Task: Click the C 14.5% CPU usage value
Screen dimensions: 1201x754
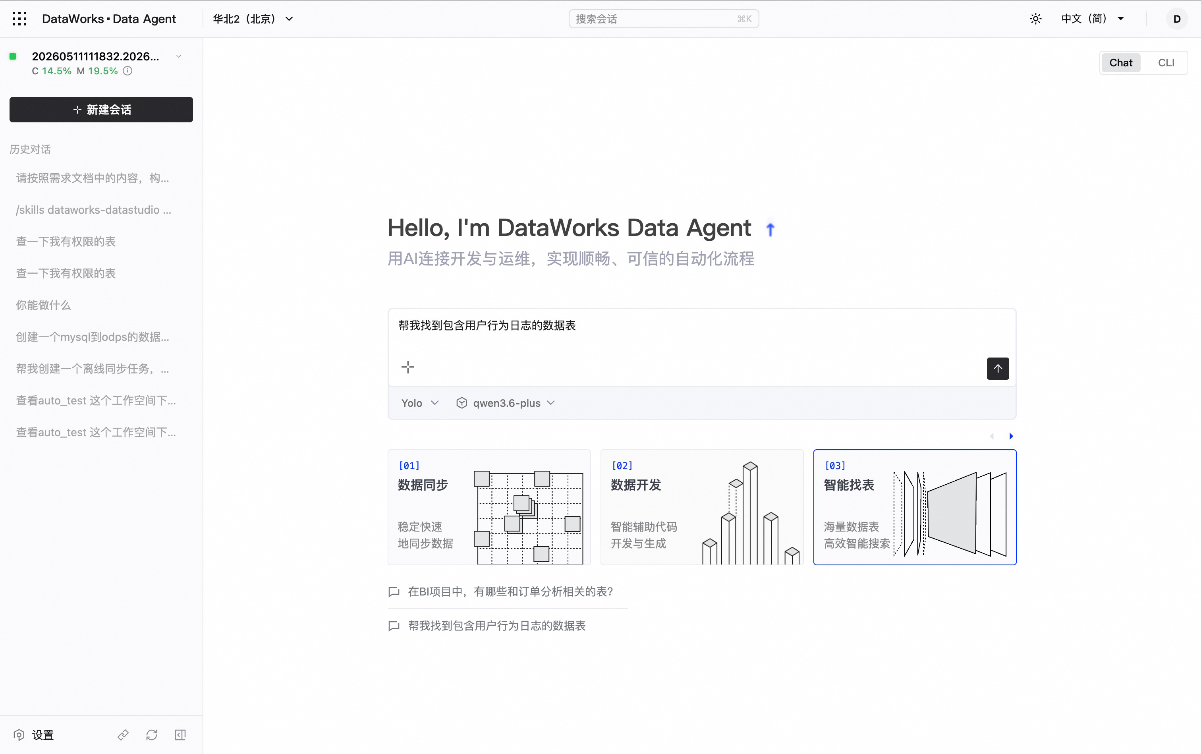Action: pyautogui.click(x=52, y=71)
